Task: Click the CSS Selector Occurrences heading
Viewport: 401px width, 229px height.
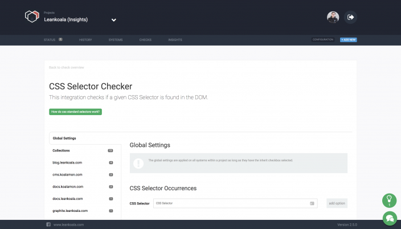Action: (163, 189)
